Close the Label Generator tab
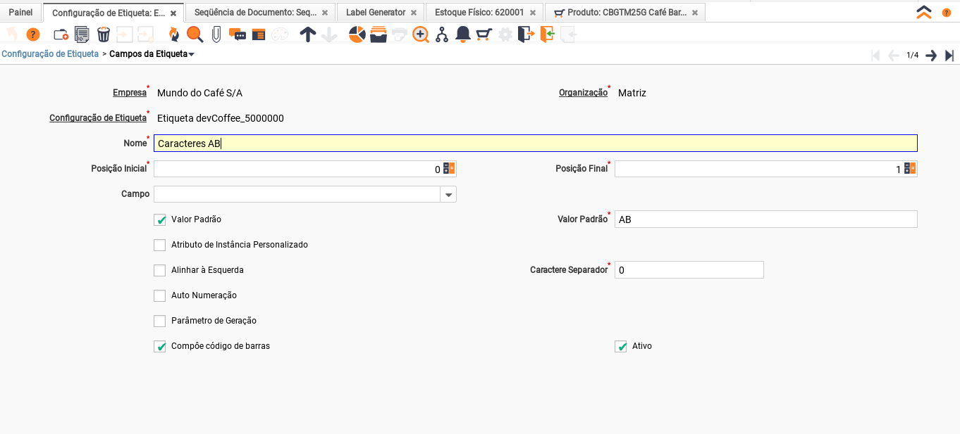960x434 pixels. click(x=414, y=13)
